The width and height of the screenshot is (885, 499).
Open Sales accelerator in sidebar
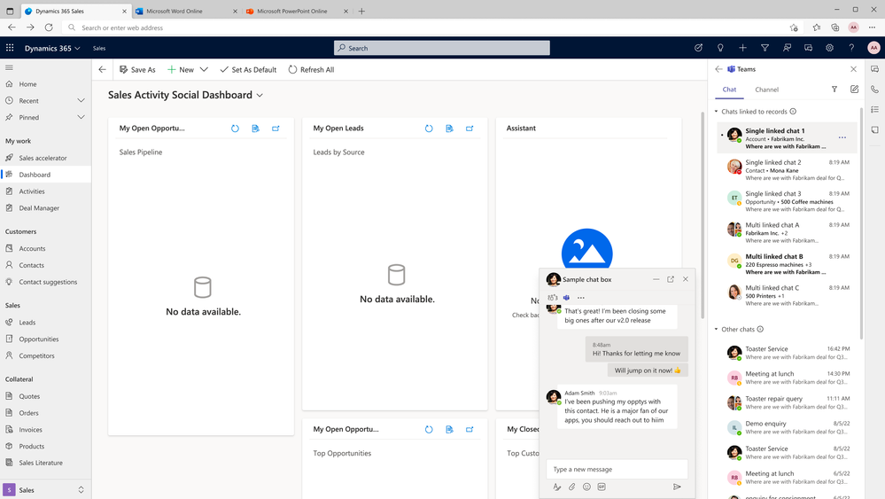click(43, 158)
